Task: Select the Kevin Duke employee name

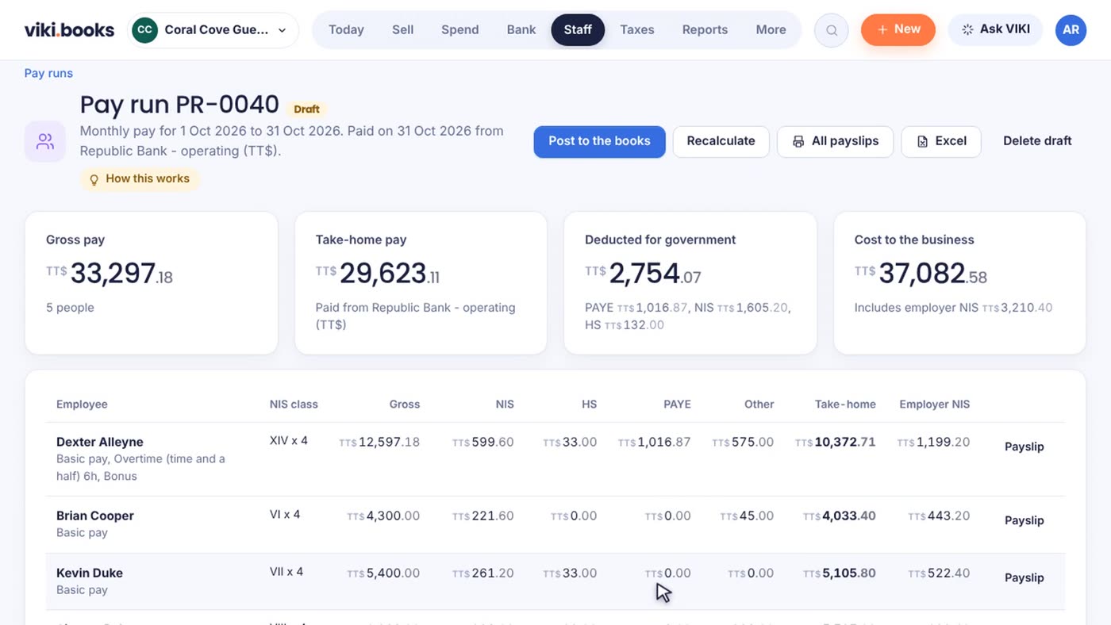Action: pyautogui.click(x=90, y=573)
